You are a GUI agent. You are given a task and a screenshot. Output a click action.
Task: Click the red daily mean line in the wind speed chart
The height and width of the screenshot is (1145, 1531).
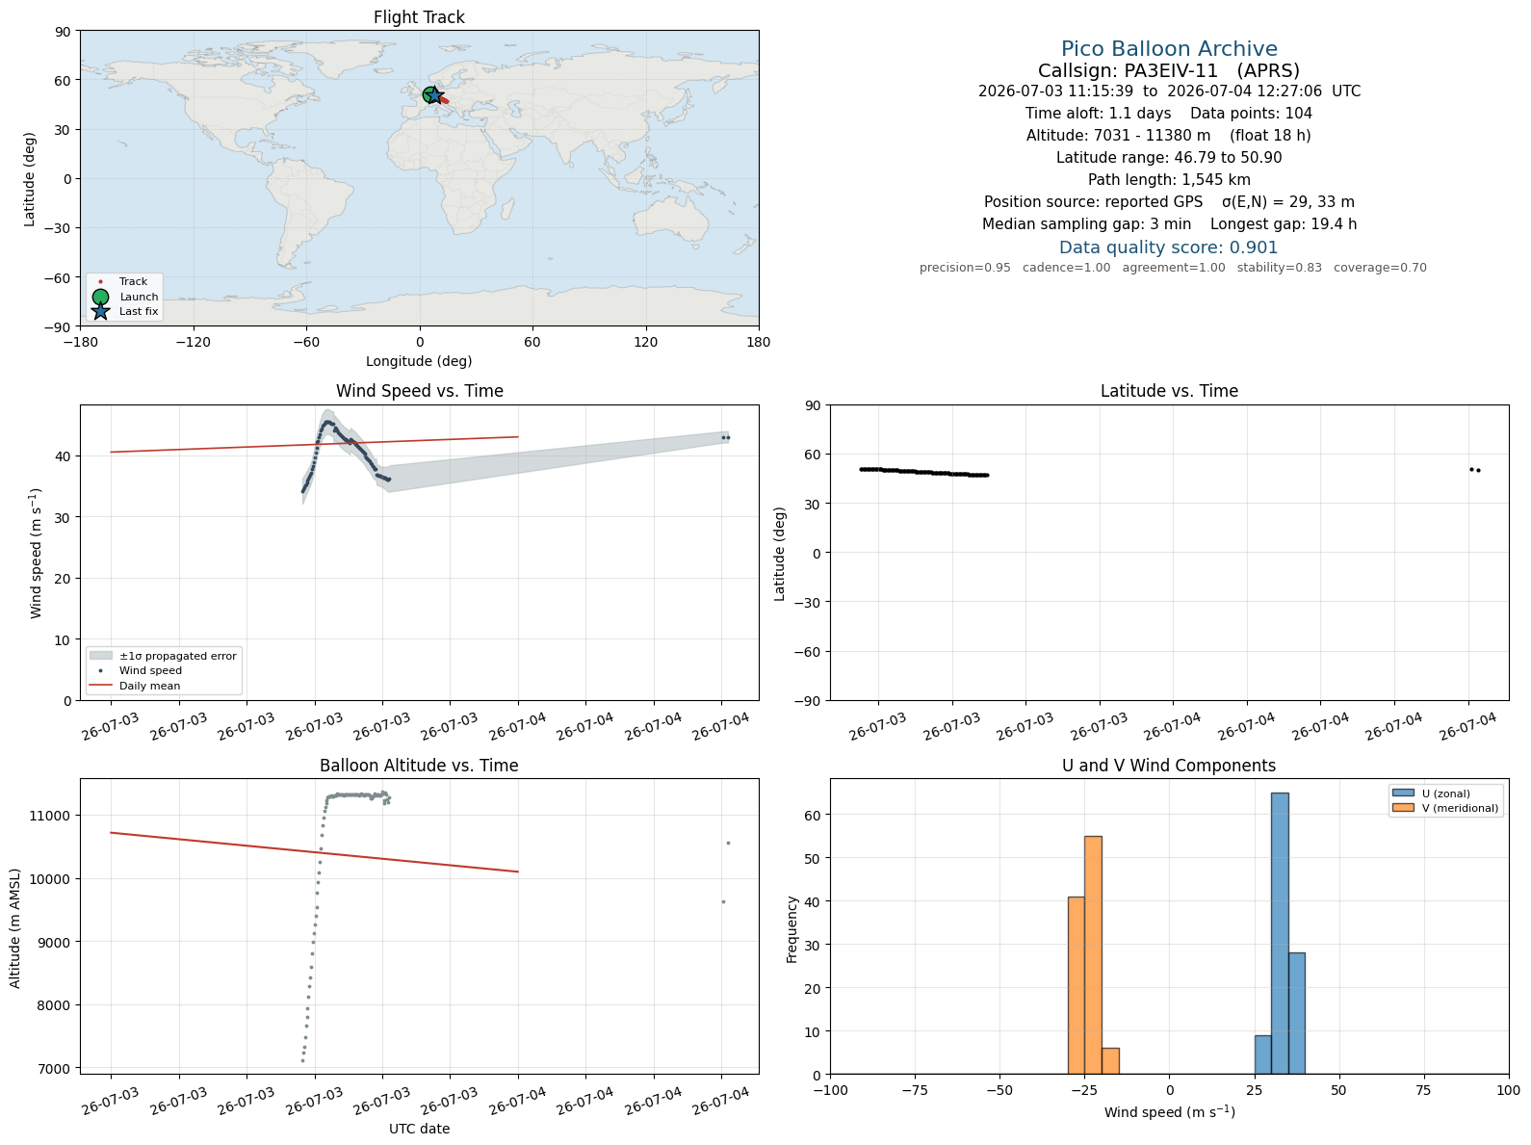(x=315, y=444)
